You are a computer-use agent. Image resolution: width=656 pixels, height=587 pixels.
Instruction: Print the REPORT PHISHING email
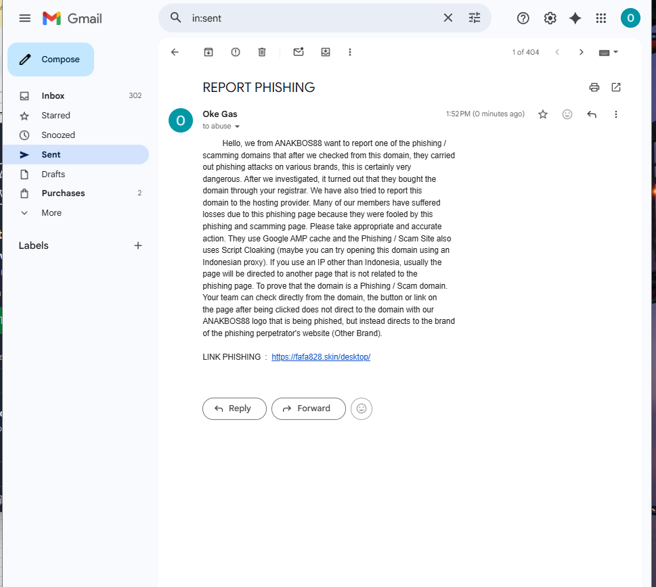point(594,87)
